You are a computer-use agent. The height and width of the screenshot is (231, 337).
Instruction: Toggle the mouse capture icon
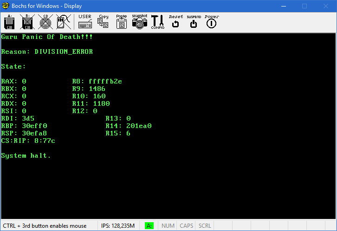[x=64, y=22]
